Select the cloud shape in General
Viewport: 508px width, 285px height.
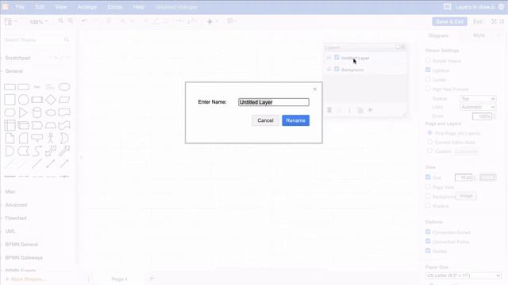coord(51,112)
